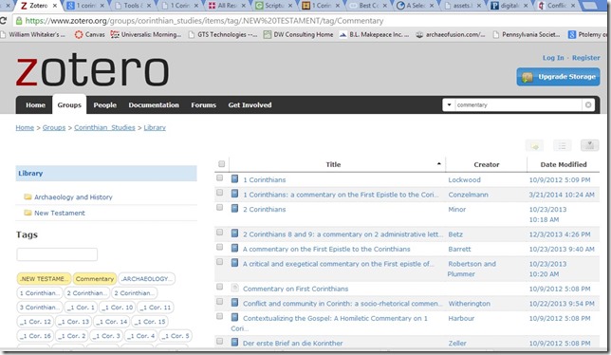This screenshot has height=355, width=611.
Task: Toggle the Title column sort arrow
Action: 439,164
